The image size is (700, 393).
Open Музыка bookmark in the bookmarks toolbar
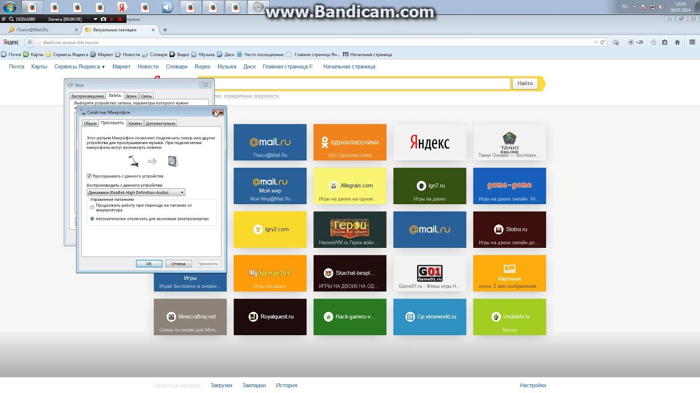pyautogui.click(x=203, y=55)
